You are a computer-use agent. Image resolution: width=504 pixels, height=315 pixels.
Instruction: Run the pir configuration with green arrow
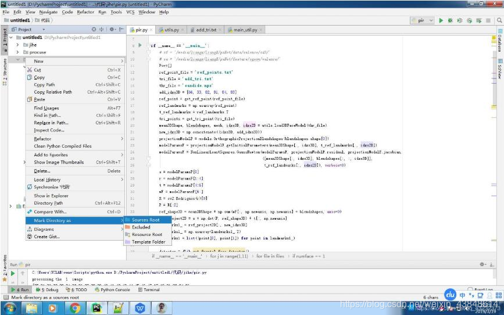click(441, 20)
